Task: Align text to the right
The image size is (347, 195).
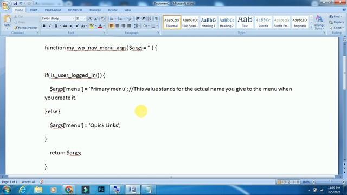Action: pyautogui.click(x=123, y=26)
